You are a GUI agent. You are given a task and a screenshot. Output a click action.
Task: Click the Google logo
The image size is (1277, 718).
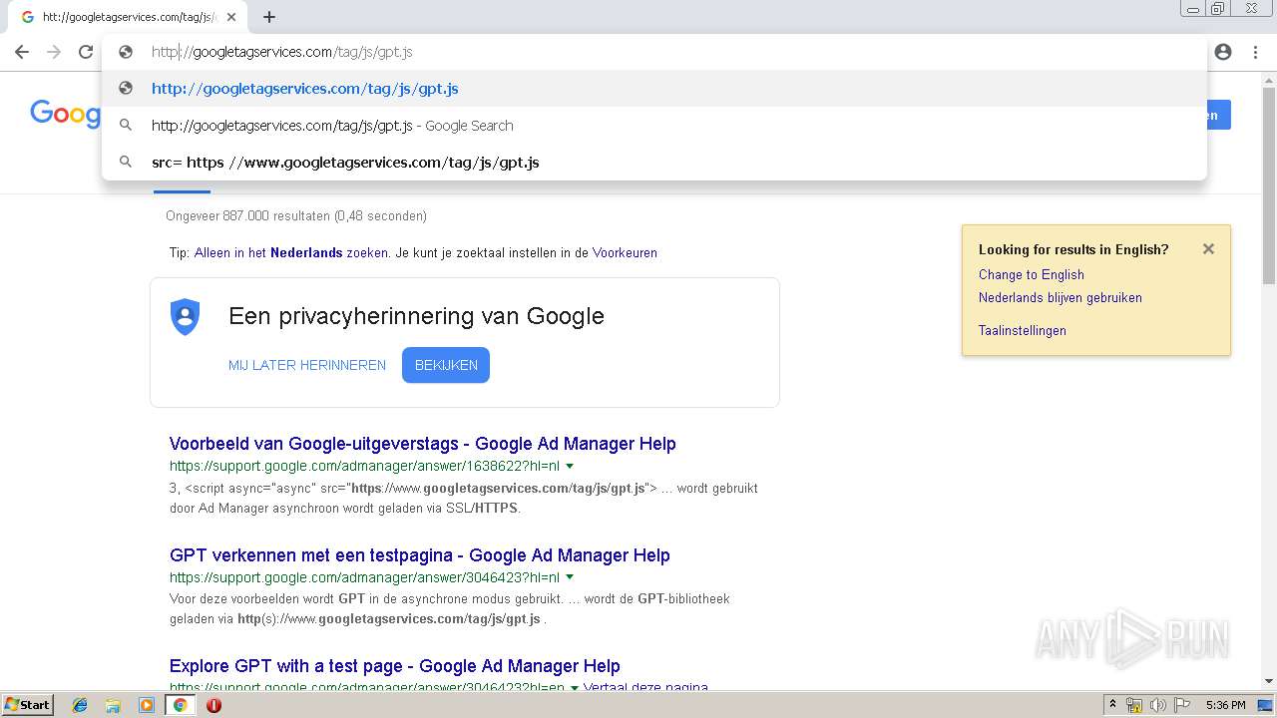(65, 114)
